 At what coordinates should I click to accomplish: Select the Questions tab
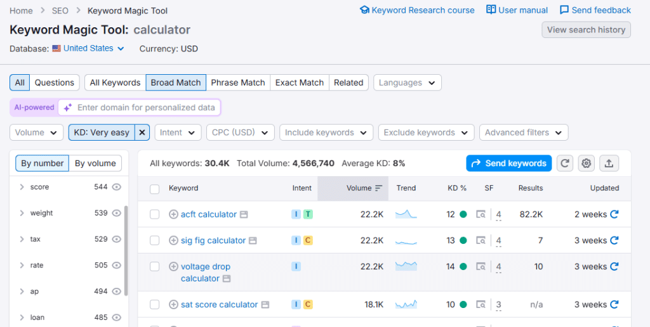[x=55, y=82]
